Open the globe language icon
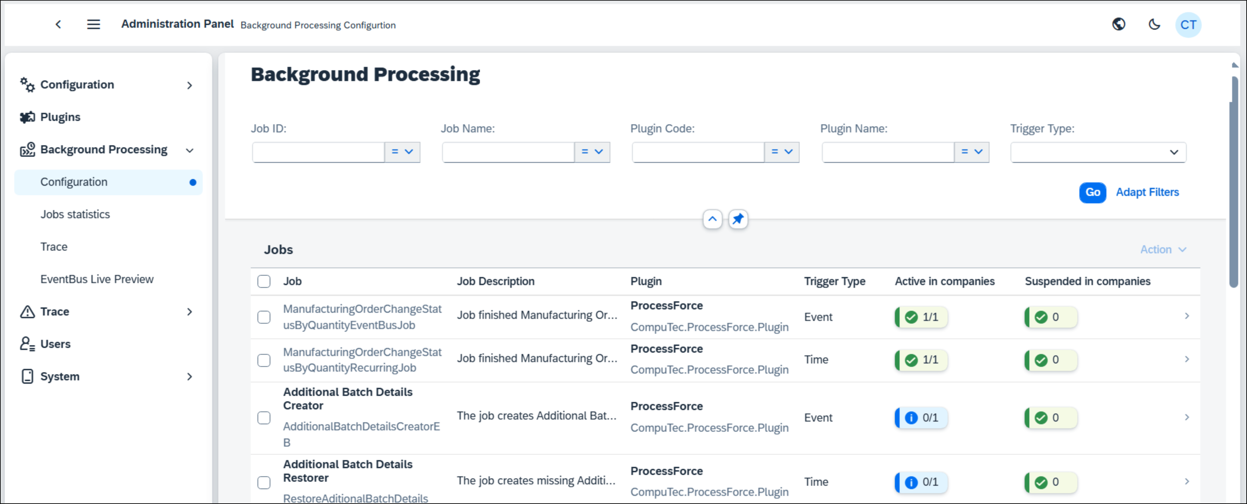Image resolution: width=1247 pixels, height=504 pixels. (1119, 24)
